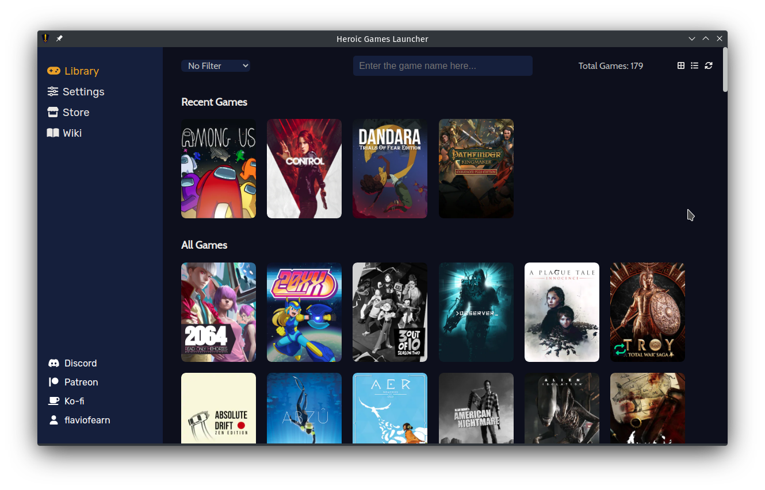Screen dimensions: 765x490
Task: Open Control from Recent Games
Action: tap(304, 168)
